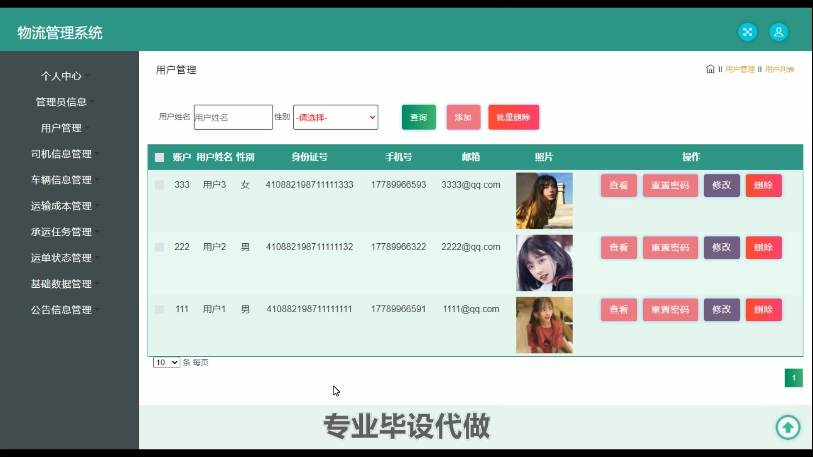Screen dimensions: 813x457
Task: Click the 邮箱 column header
Action: click(x=471, y=157)
